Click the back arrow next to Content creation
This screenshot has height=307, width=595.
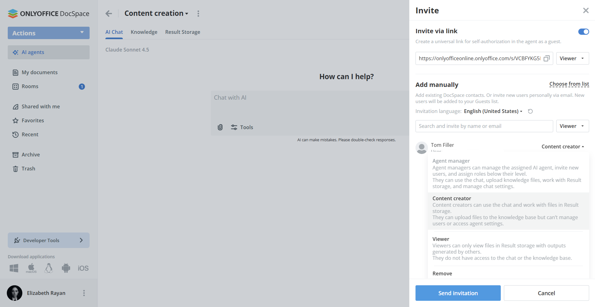point(109,13)
